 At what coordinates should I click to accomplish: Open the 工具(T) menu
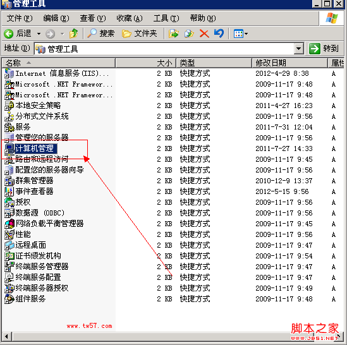pyautogui.click(x=166, y=18)
